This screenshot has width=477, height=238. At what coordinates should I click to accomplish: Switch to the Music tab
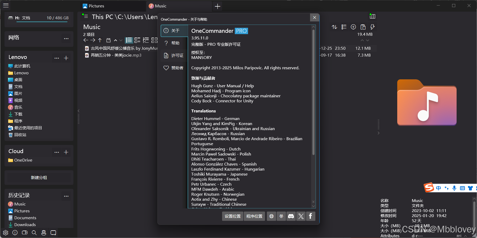pyautogui.click(x=179, y=6)
